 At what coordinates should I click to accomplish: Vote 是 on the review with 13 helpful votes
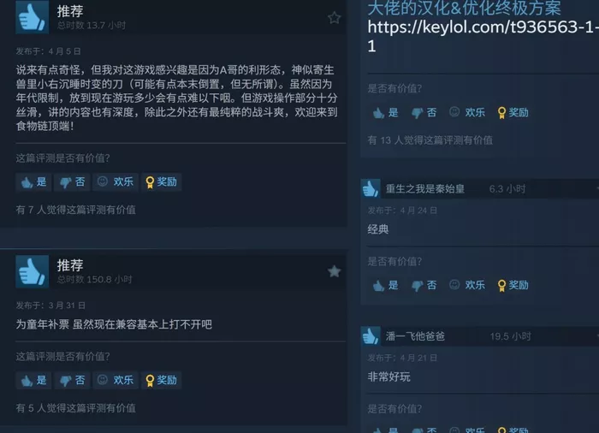[x=385, y=112]
